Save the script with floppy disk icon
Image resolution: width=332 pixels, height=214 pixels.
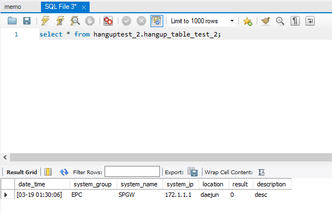[x=27, y=21]
